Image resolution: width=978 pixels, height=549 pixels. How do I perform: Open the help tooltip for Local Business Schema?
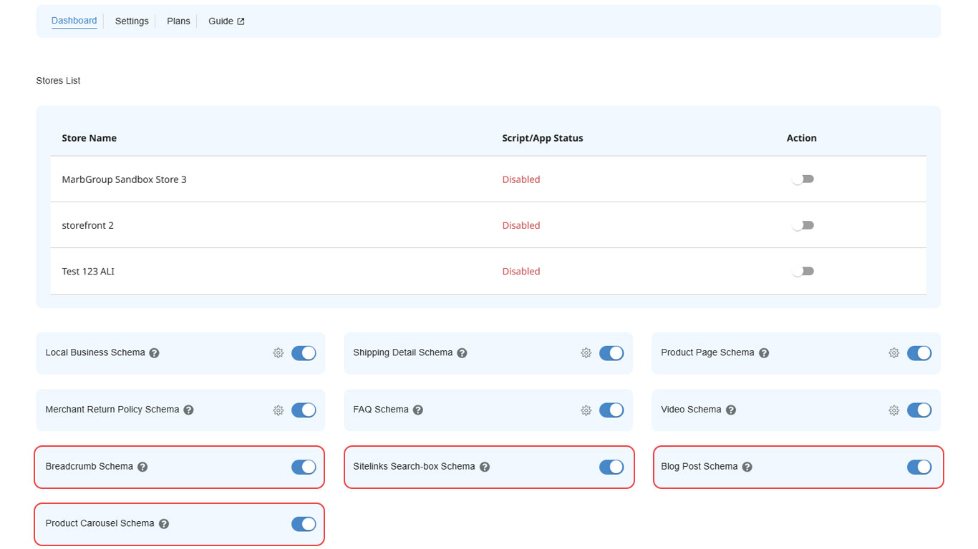(x=154, y=352)
